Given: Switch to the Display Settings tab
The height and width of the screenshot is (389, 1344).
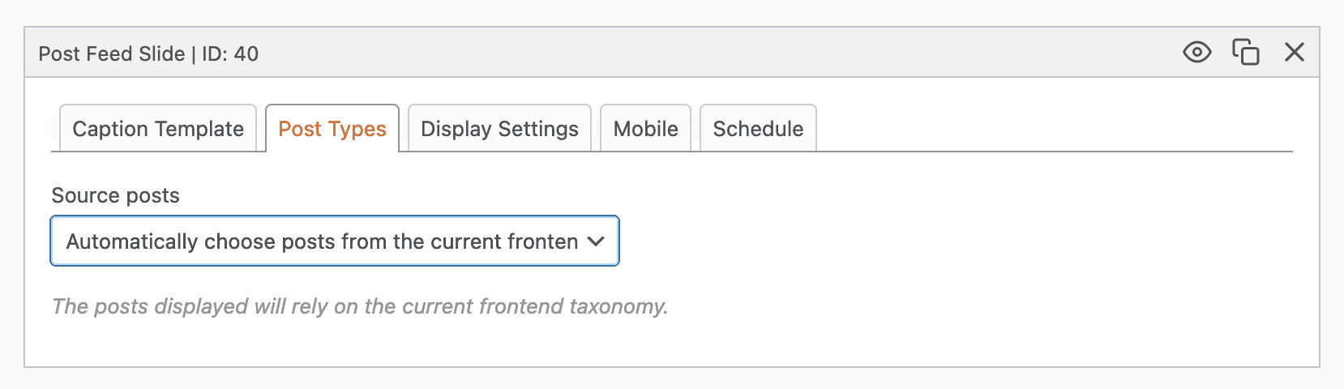Looking at the screenshot, I should point(499,129).
